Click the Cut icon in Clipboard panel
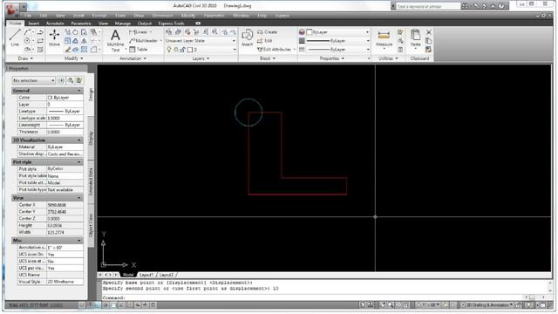Viewport: 558px width, 314px height. (429, 32)
